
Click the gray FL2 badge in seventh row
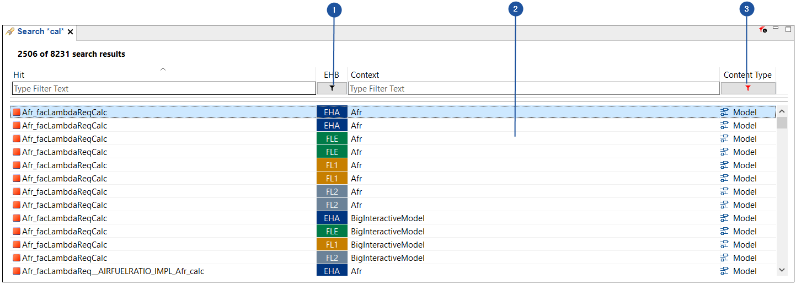coord(332,191)
